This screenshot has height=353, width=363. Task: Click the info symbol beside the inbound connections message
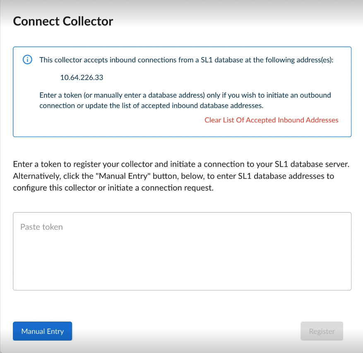[27, 60]
